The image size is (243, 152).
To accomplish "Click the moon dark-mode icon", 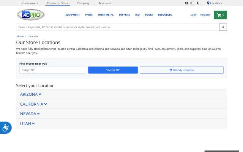I will tap(198, 3).
